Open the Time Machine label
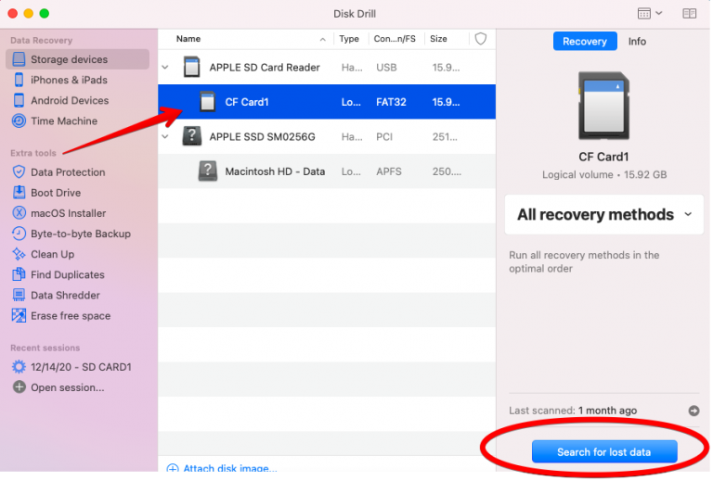 pyautogui.click(x=64, y=121)
